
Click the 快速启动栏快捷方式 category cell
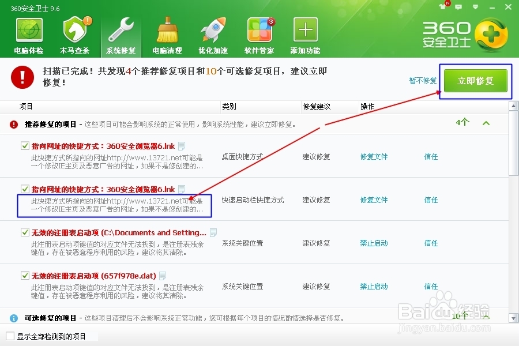coord(253,200)
